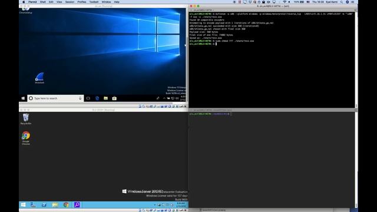This screenshot has height=212, width=377.
Task: Open the Session menu
Action: [x=70, y=2]
